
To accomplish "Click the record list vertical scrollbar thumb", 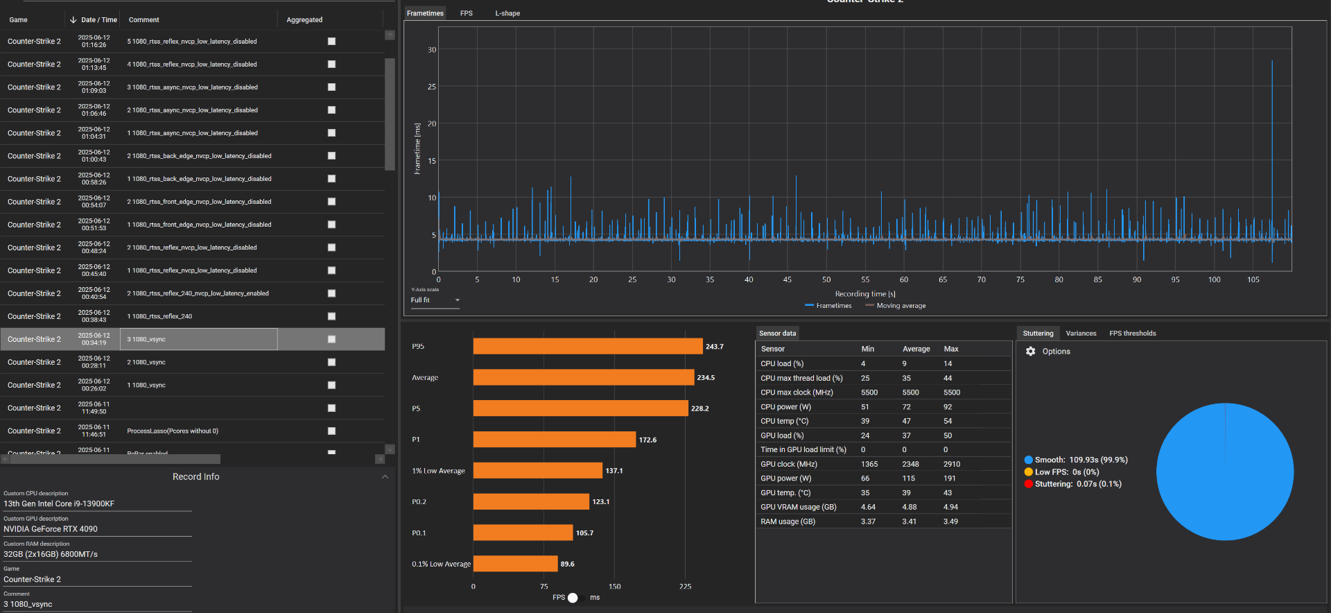I will [390, 113].
